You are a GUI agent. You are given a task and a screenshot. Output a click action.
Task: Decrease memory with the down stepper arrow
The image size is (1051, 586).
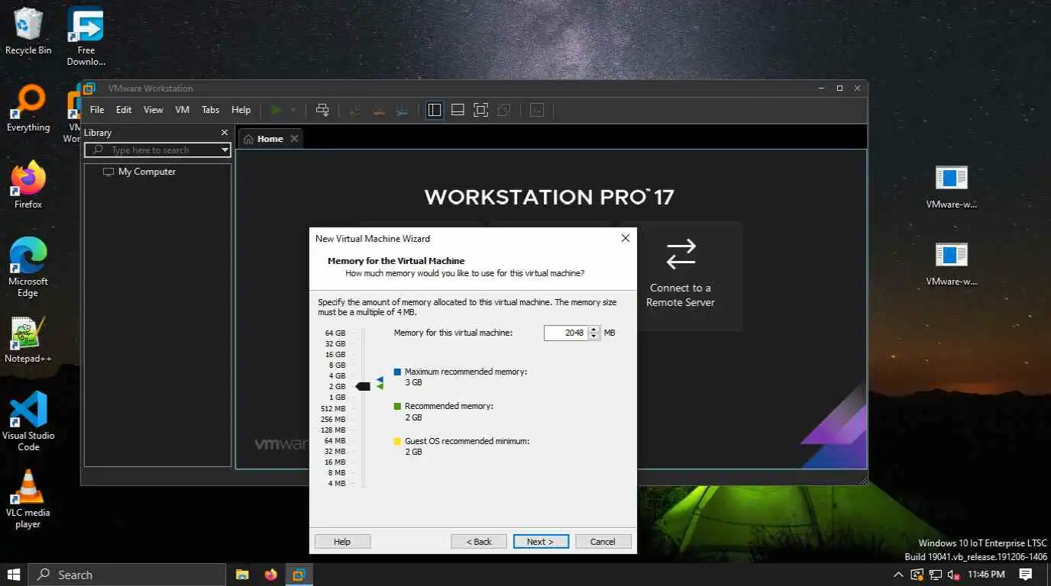[594, 336]
